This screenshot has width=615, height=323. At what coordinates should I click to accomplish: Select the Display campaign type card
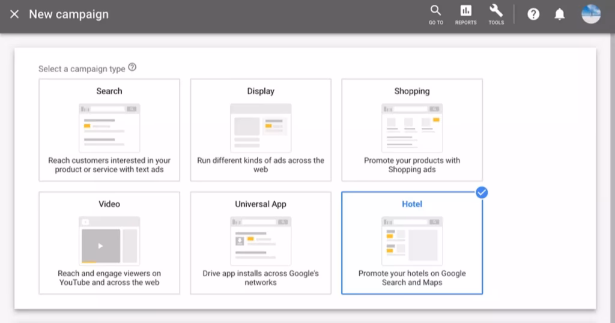[x=261, y=130]
